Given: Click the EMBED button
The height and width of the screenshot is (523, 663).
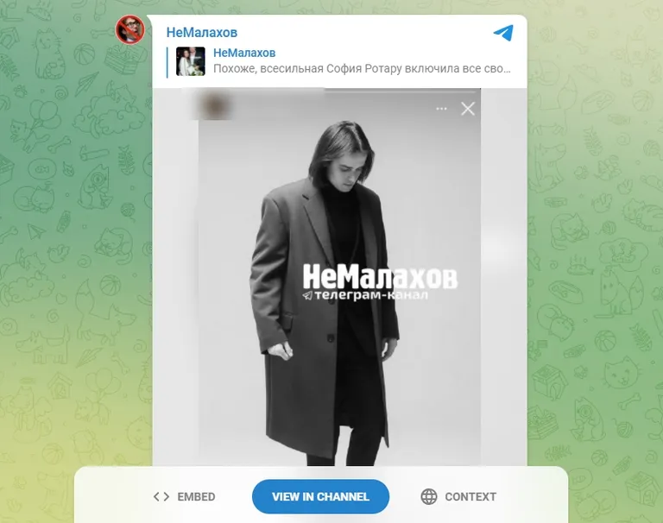Looking at the screenshot, I should 185,496.
